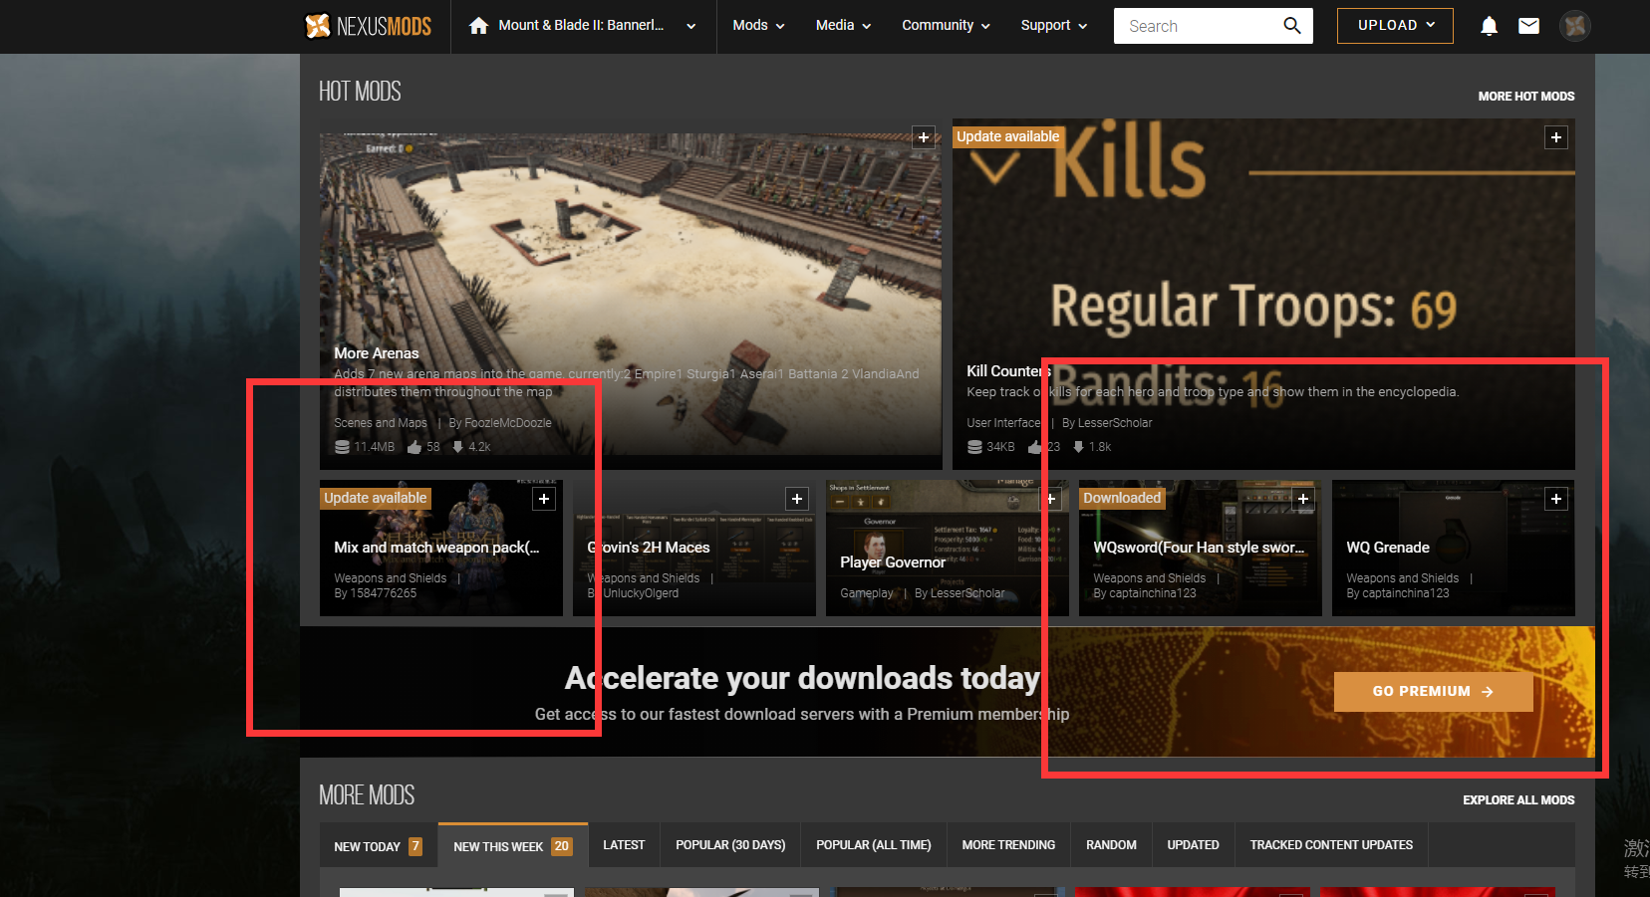Click the endorsements thumb icon on More Arenas
The height and width of the screenshot is (897, 1650).
coord(414,447)
